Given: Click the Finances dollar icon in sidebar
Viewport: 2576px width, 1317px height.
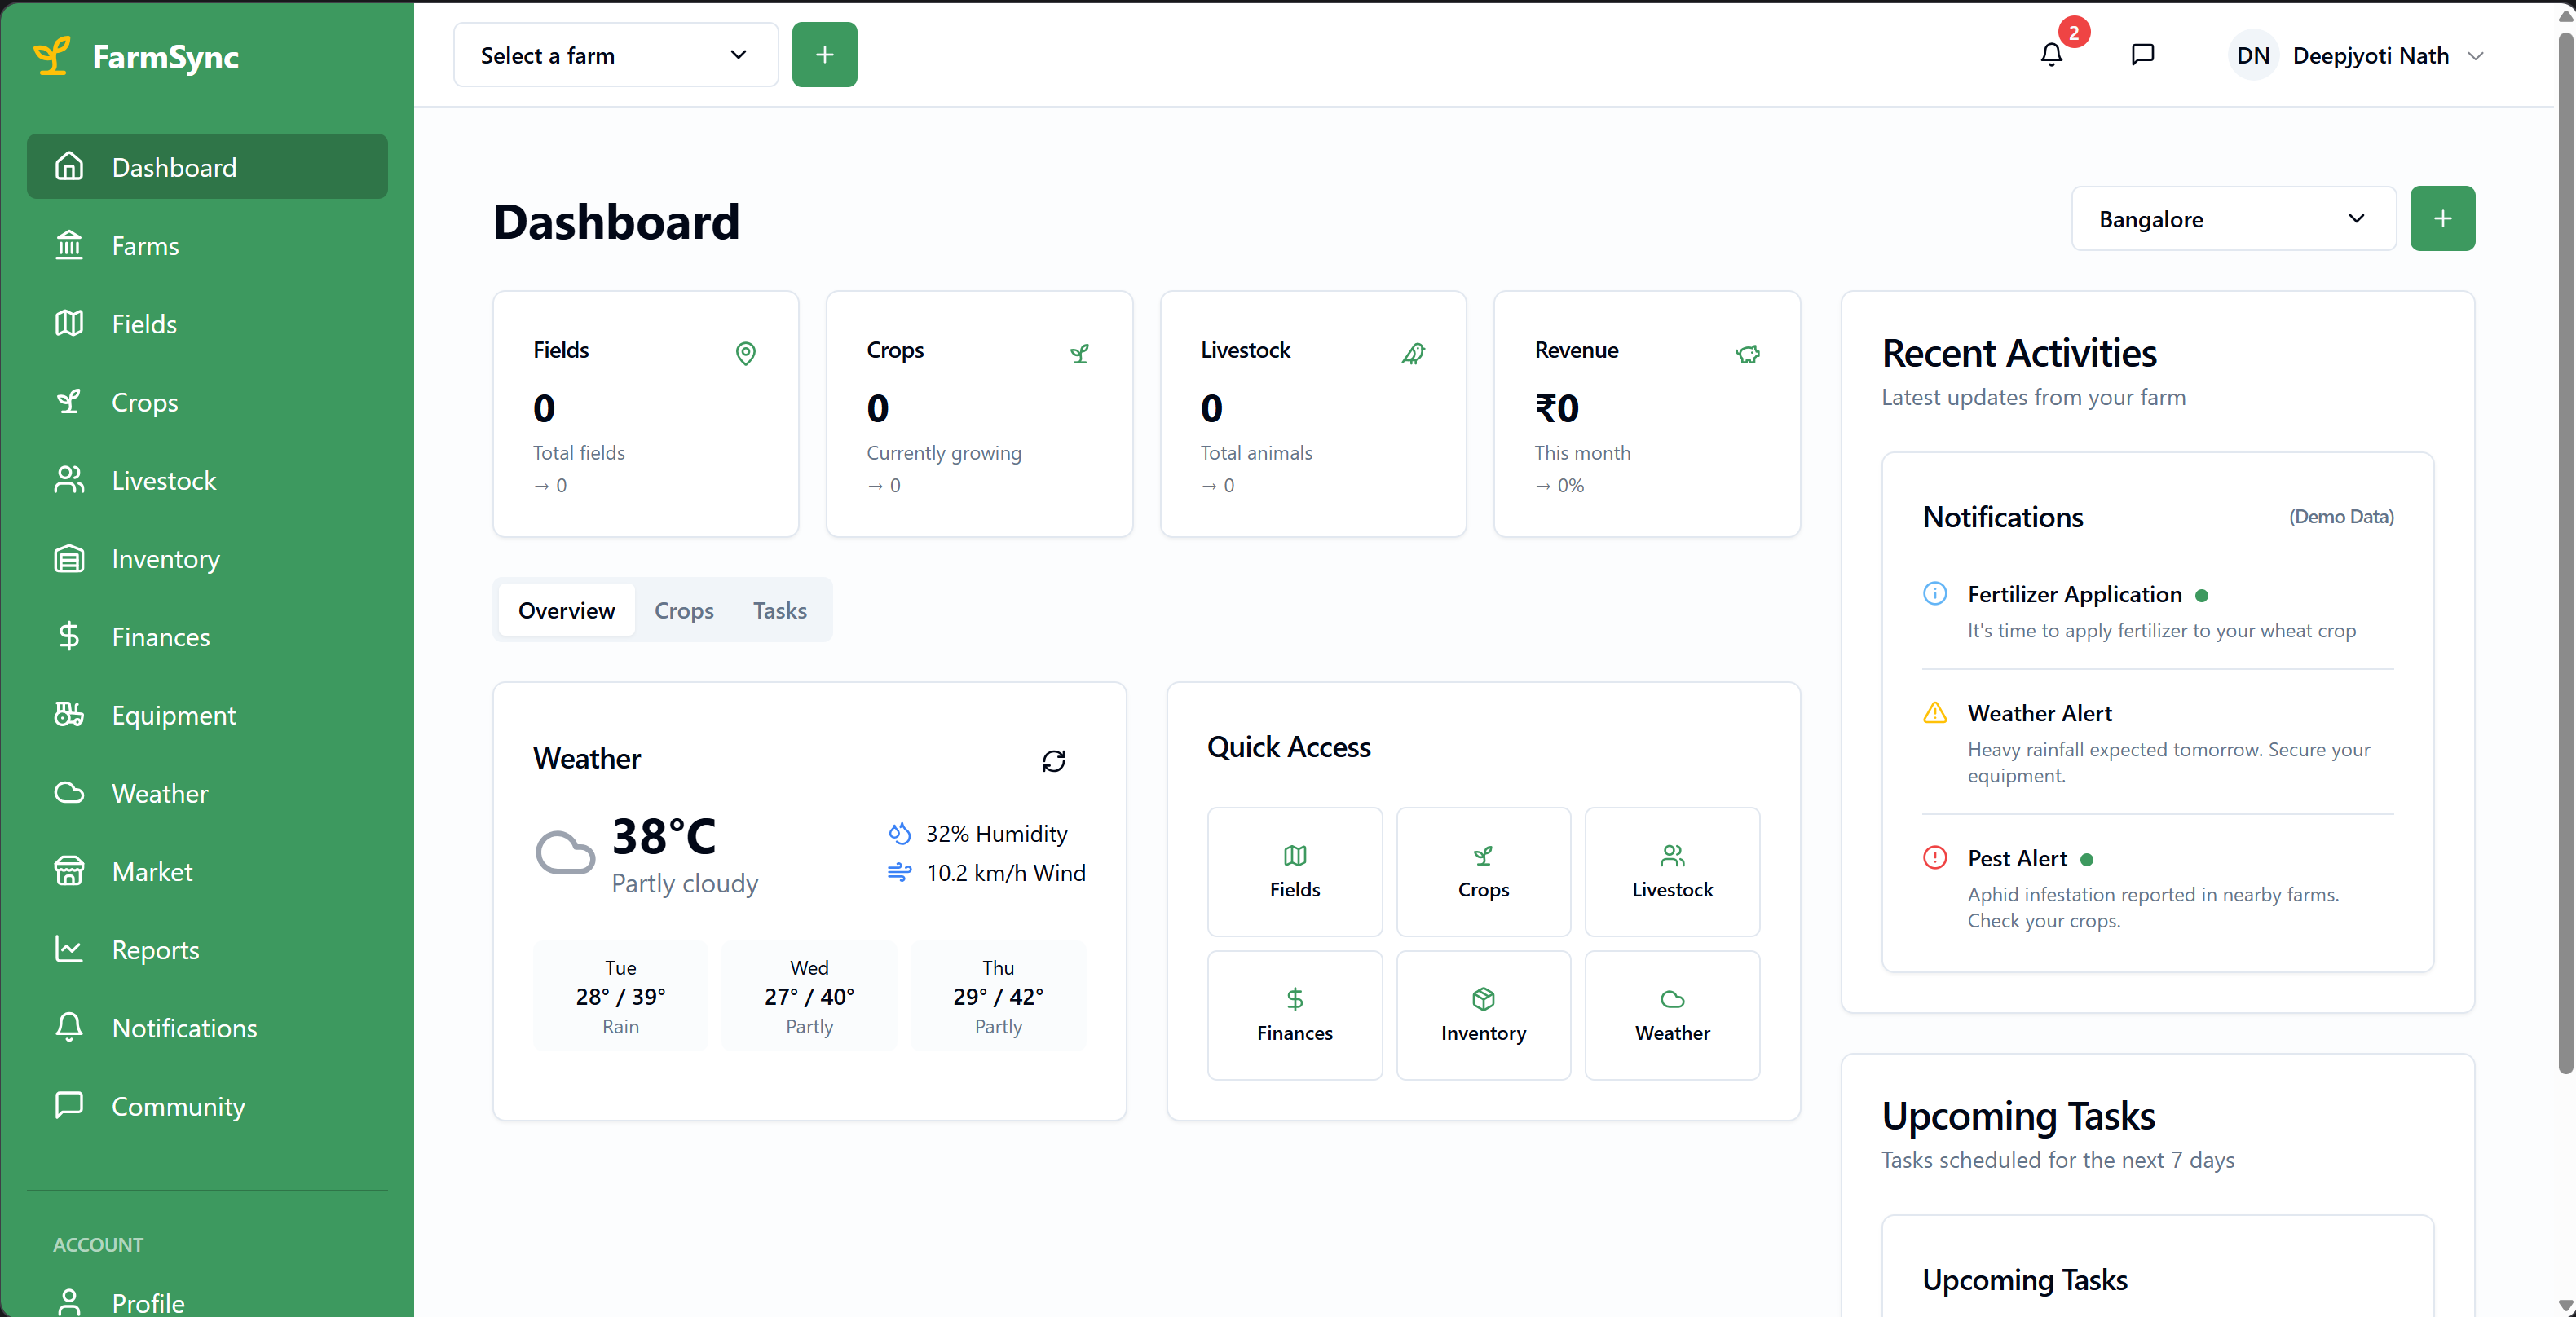Looking at the screenshot, I should (69, 636).
